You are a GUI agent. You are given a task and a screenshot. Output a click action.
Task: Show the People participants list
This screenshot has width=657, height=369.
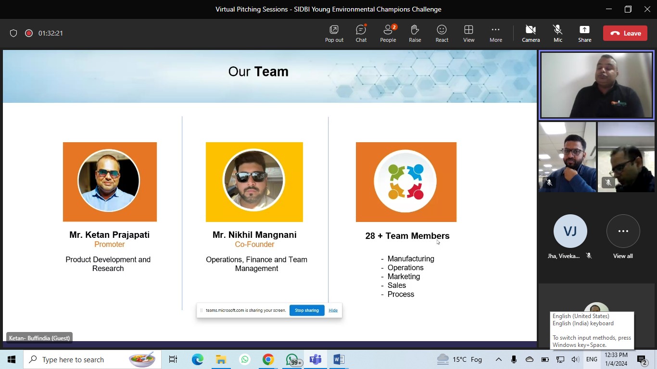(388, 34)
